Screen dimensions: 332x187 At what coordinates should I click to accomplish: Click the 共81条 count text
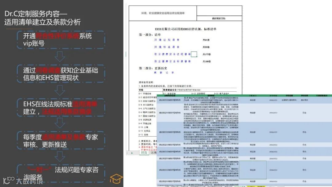click(206, 40)
